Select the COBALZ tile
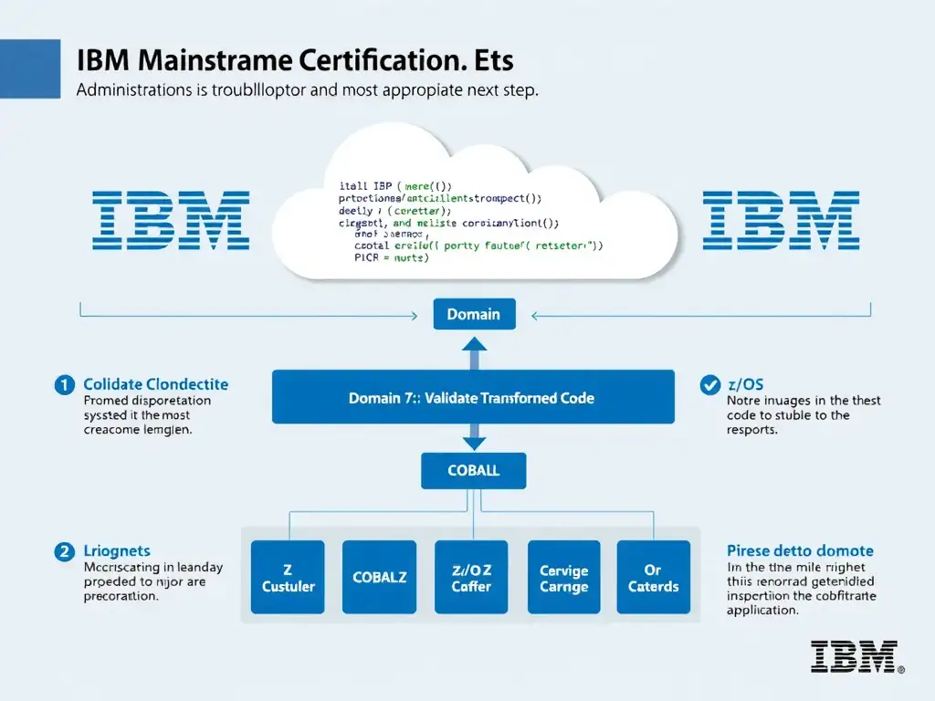Screen dimensions: 935x701 (379, 577)
